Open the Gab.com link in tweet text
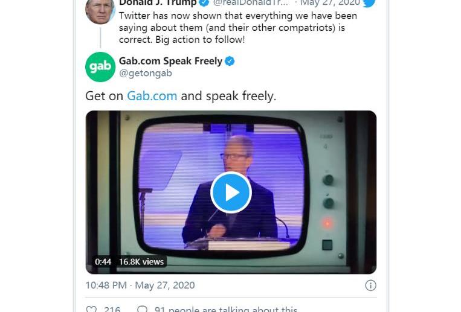The height and width of the screenshot is (312, 461). tap(152, 96)
